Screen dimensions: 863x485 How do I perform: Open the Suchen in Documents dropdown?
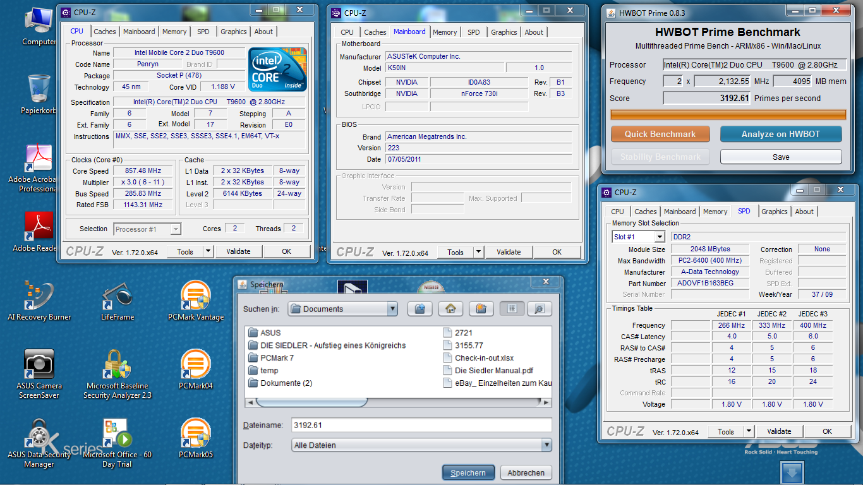392,309
